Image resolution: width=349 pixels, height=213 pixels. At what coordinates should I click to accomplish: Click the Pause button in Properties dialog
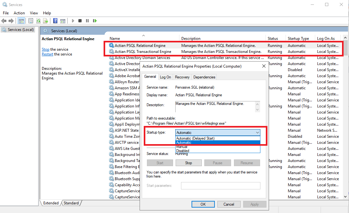(217, 163)
